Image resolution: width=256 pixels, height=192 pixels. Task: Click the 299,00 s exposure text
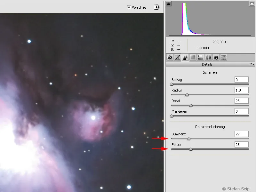219,42
